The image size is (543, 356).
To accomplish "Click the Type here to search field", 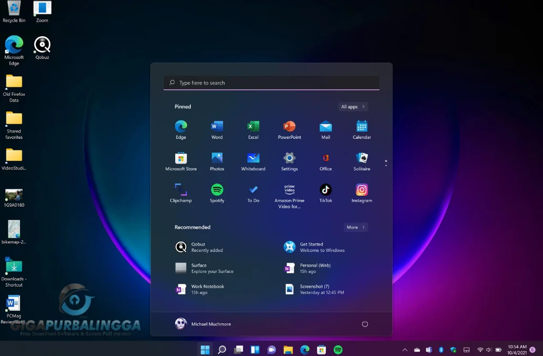I will coord(271,83).
